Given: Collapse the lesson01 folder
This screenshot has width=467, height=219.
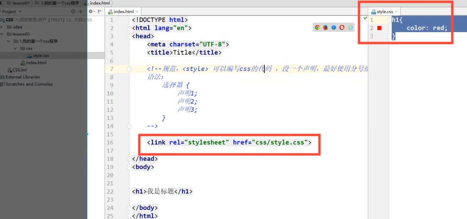Looking at the screenshot, I should coord(2,34).
